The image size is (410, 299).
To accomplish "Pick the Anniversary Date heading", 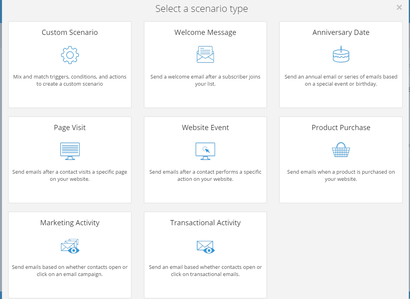I will 341,33.
